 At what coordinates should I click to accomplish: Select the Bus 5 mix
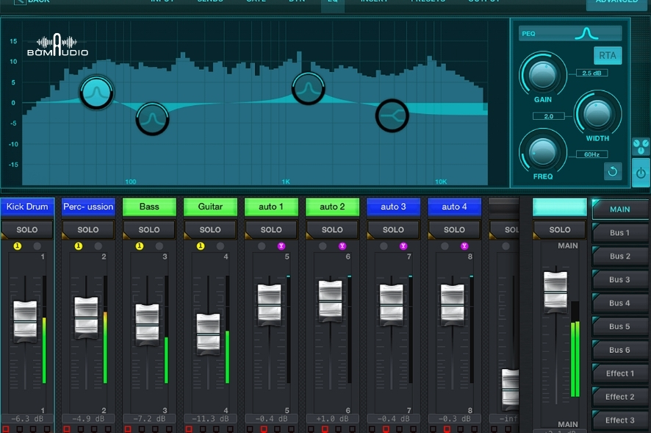620,326
